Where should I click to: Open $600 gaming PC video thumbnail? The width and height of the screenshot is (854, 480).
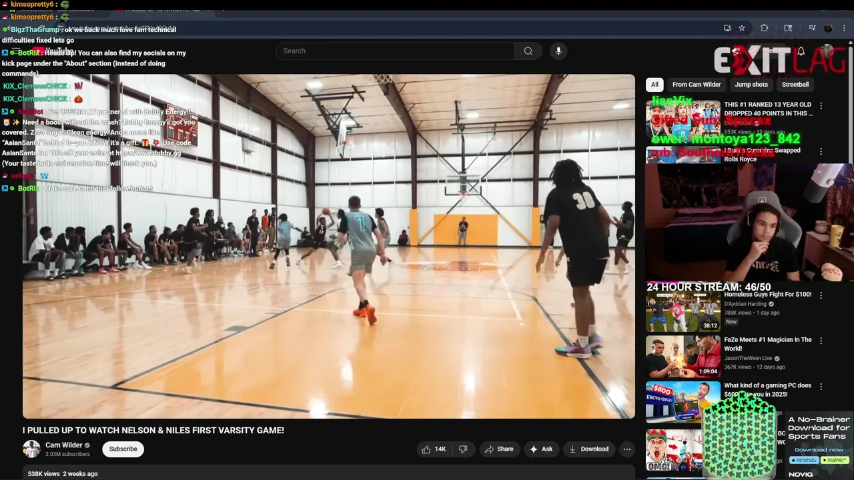(683, 403)
